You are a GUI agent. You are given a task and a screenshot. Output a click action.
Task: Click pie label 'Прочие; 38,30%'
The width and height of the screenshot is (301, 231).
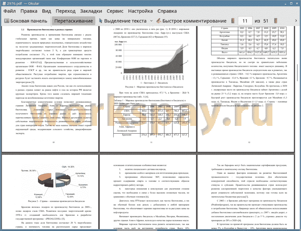pos(28,171)
